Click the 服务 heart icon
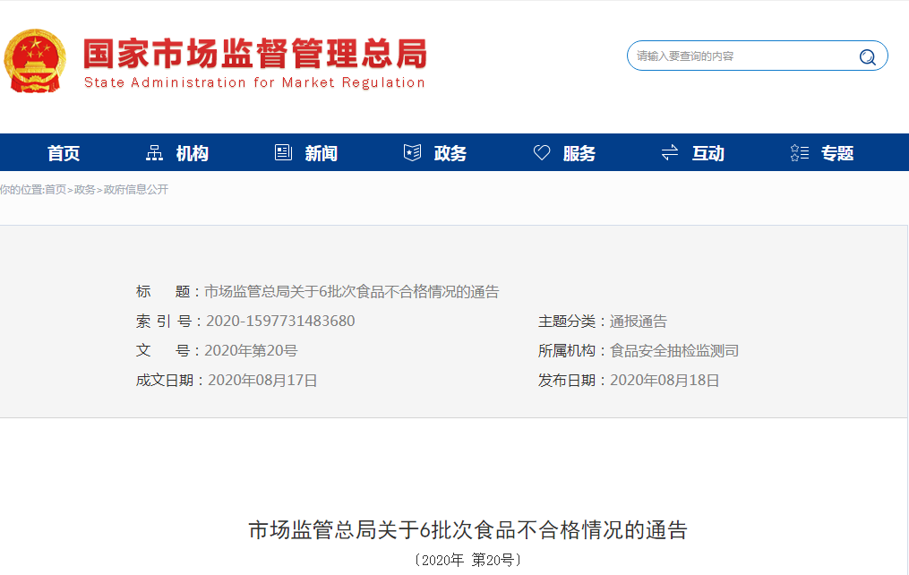 coord(541,153)
